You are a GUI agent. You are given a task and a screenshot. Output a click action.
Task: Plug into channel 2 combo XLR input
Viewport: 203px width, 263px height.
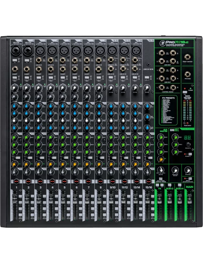pos(28,50)
